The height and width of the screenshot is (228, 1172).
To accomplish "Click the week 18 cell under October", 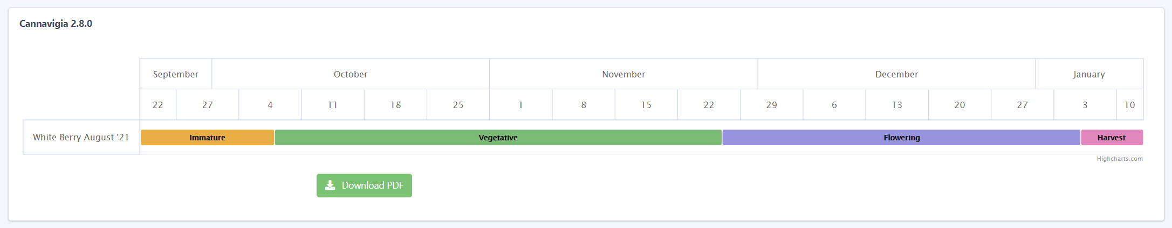I will click(395, 105).
